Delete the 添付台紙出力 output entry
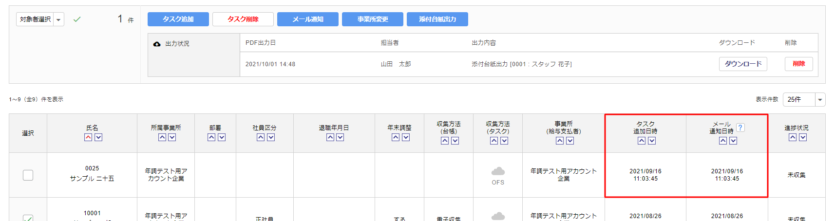 (x=799, y=64)
